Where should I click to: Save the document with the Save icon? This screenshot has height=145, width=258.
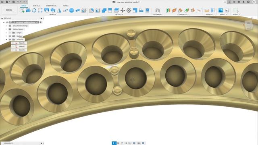click(x=13, y=2)
